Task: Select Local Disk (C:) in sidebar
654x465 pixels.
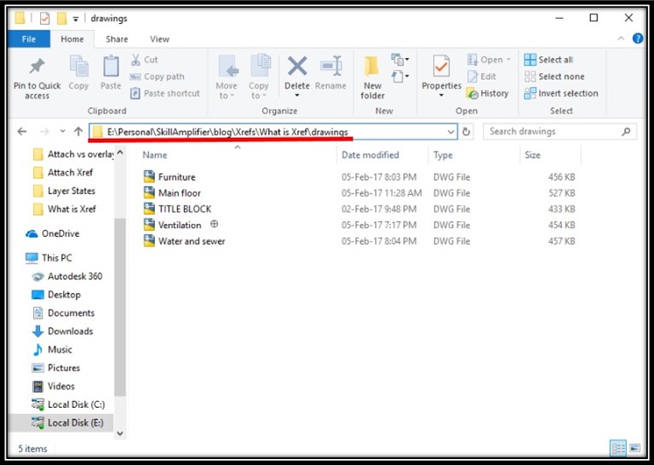Action: point(76,405)
